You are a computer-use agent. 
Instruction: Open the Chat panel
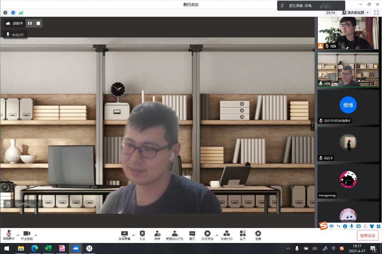point(192,234)
